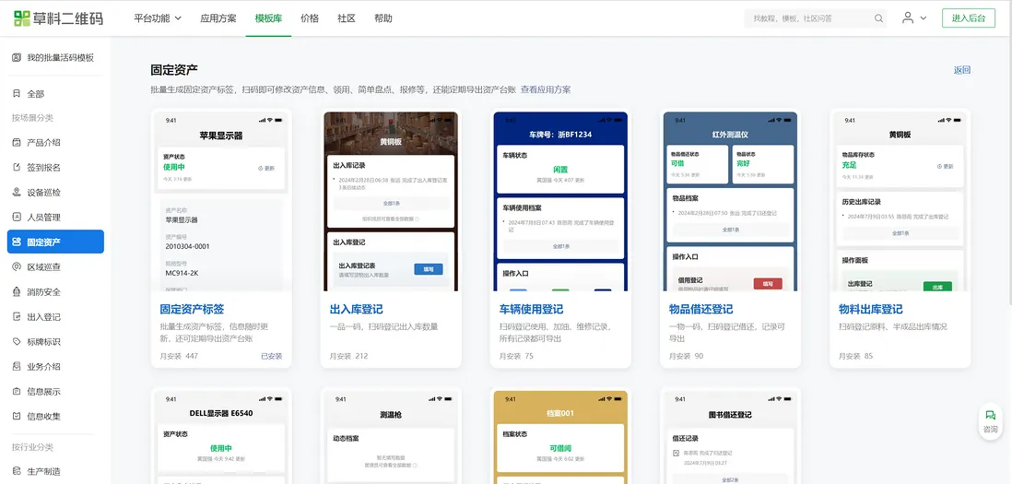Viewport: 1012px width, 484px height.
Task: Click the 月安装 75 text
Action: (x=516, y=356)
